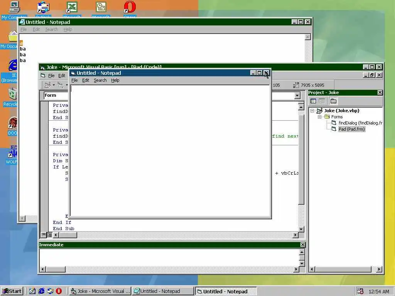Image resolution: width=395 pixels, height=296 pixels.
Task: Click inside Immediate window text area
Action: (x=169, y=257)
